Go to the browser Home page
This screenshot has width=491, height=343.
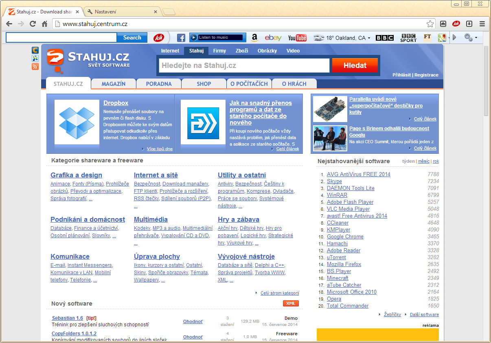[x=45, y=24]
